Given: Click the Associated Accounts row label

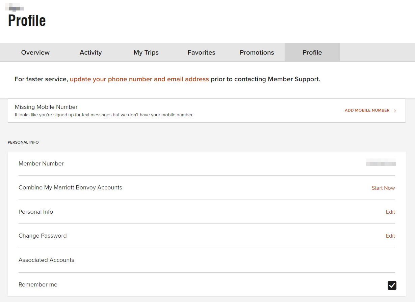Looking at the screenshot, I should point(46,260).
